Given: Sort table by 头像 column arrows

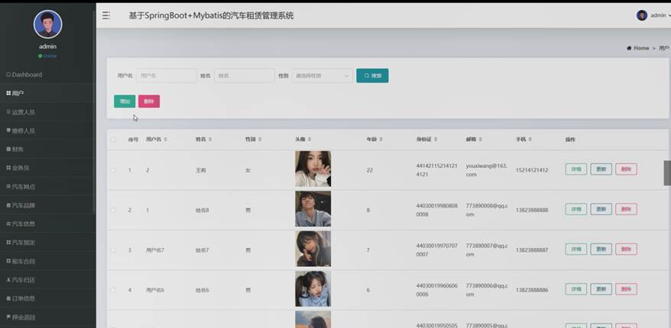Looking at the screenshot, I should (x=310, y=140).
